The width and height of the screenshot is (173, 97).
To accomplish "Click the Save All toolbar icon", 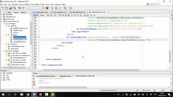I will point(14,8).
